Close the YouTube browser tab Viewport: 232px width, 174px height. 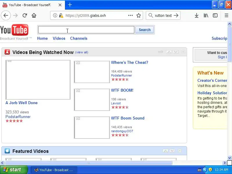tap(60, 5)
